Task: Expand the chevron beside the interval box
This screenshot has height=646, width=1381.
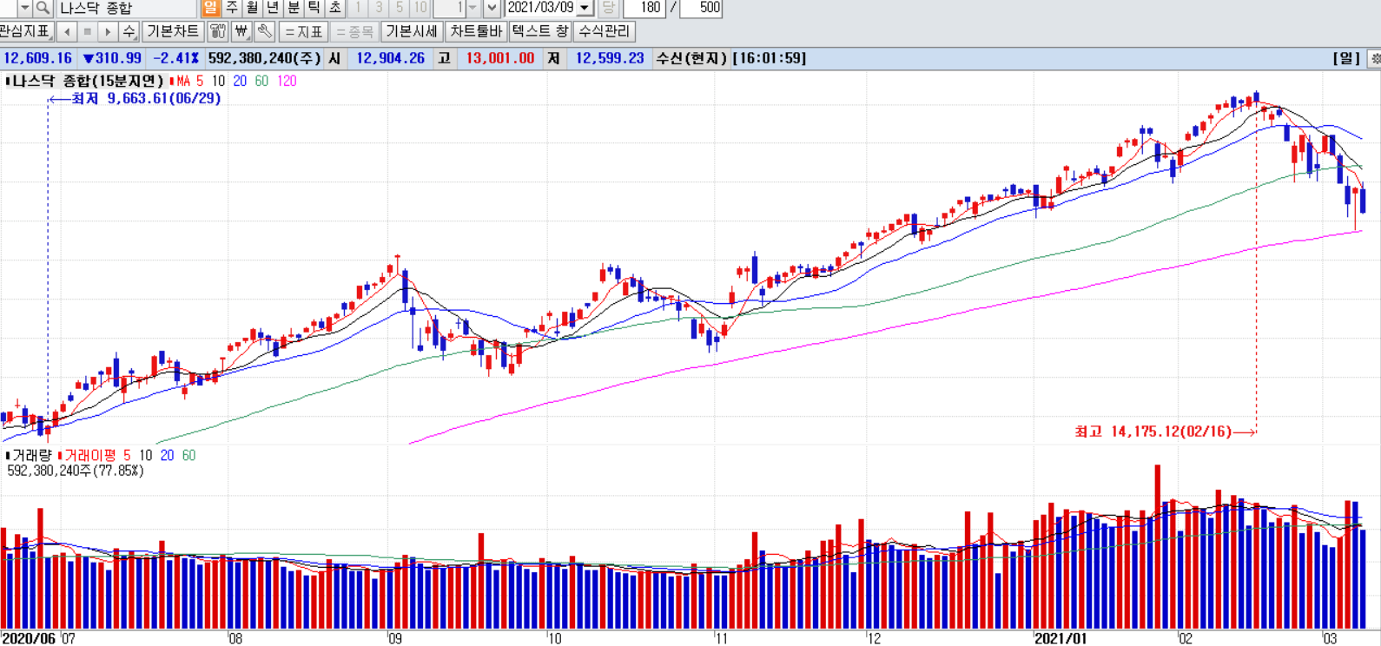Action: (x=492, y=8)
